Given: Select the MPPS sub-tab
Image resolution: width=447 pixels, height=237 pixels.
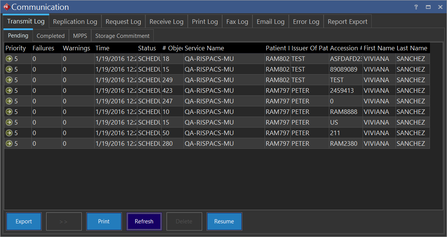Looking at the screenshot, I should 80,36.
